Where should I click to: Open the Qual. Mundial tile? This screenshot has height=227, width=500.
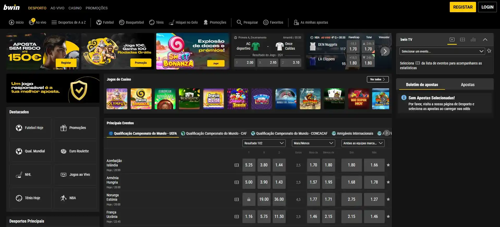[x=30, y=151]
